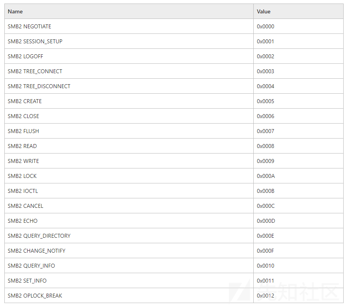Select the SMB2 ECHO row name
The height and width of the screenshot is (307, 348).
[22, 221]
